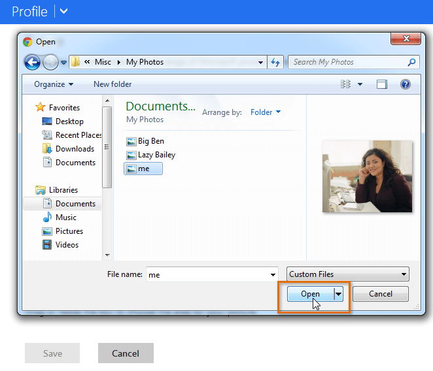This screenshot has width=433, height=371.
Task: Click the magnifier search icon
Action: (x=411, y=62)
